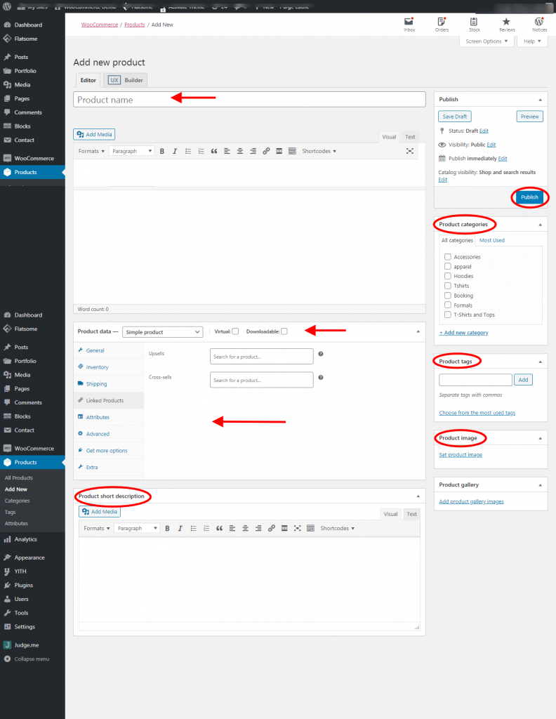Toggle italic in short description toolbar

(180, 528)
